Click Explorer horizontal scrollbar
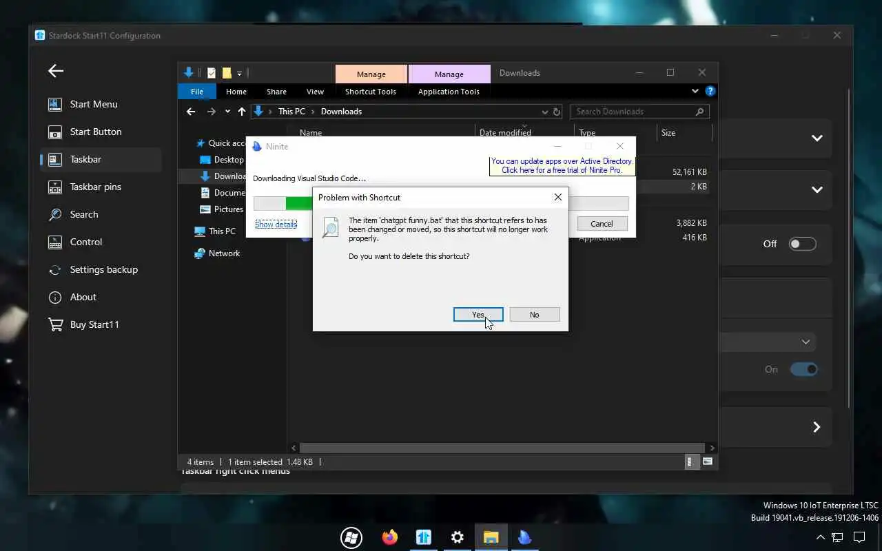Image resolution: width=882 pixels, height=551 pixels. (503, 448)
